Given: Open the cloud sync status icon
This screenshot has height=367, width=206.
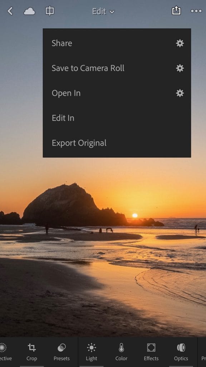Looking at the screenshot, I should [29, 11].
